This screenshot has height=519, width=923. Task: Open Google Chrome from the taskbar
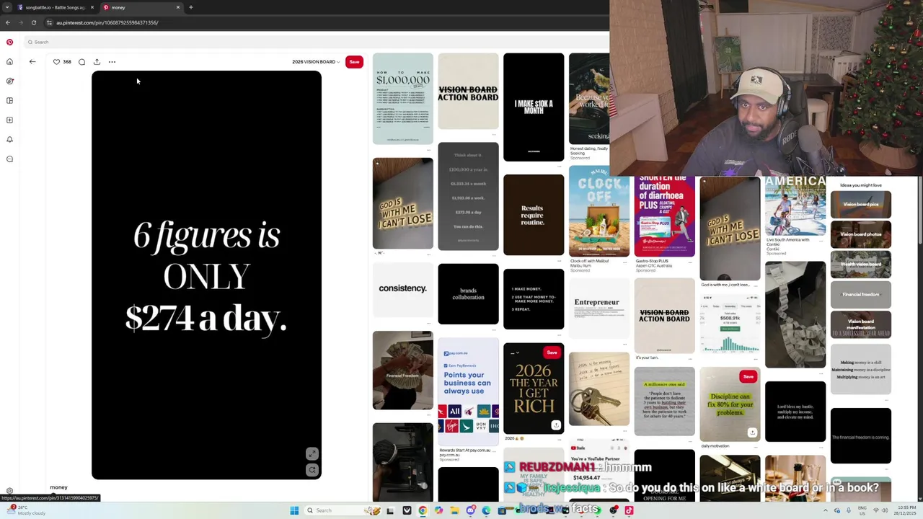(x=423, y=510)
